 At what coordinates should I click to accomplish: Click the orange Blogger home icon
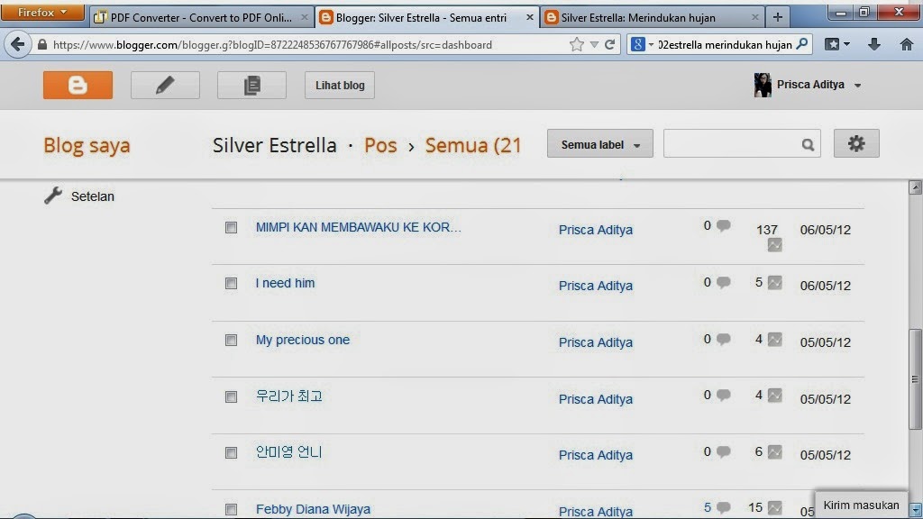78,85
